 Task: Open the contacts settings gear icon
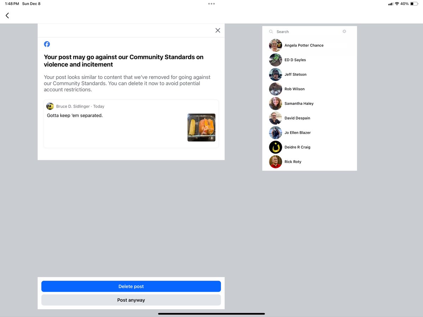(344, 31)
